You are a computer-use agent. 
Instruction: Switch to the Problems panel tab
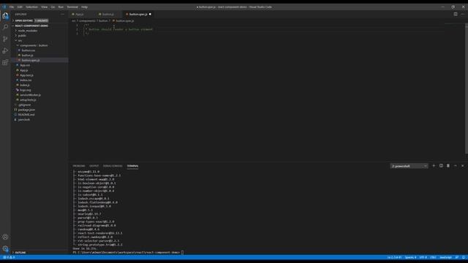pyautogui.click(x=79, y=166)
